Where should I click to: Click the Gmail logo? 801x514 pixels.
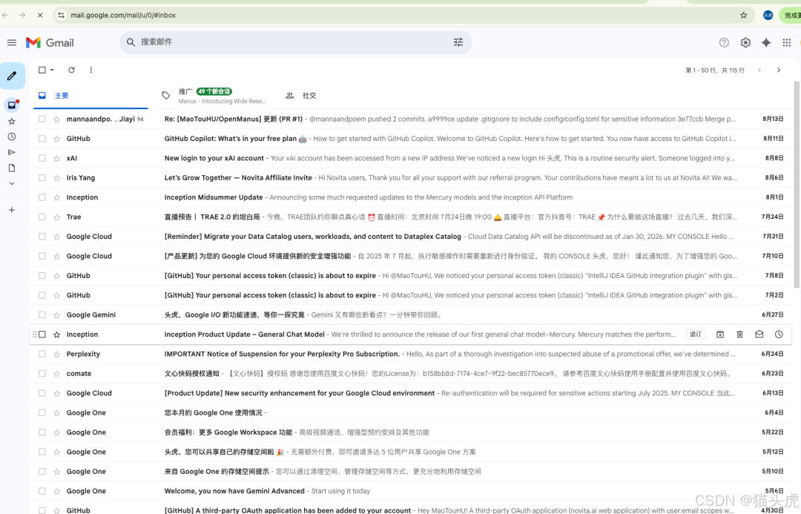tap(50, 43)
